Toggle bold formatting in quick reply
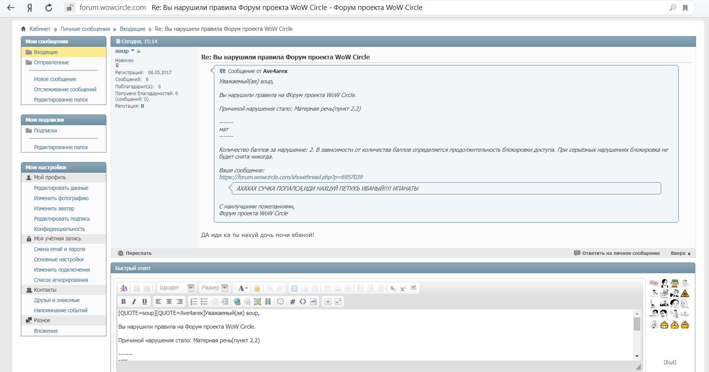 click(123, 302)
